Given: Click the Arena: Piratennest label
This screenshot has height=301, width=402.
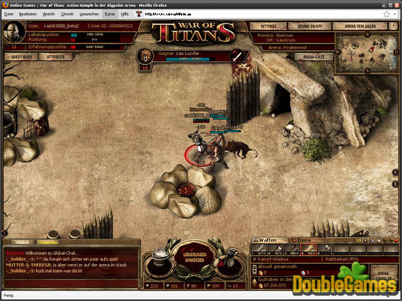Looking at the screenshot, I should 287,48.
